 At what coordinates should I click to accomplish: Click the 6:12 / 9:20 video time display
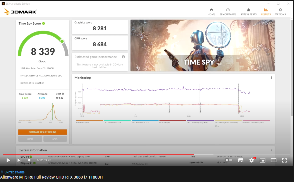[x=44, y=160]
